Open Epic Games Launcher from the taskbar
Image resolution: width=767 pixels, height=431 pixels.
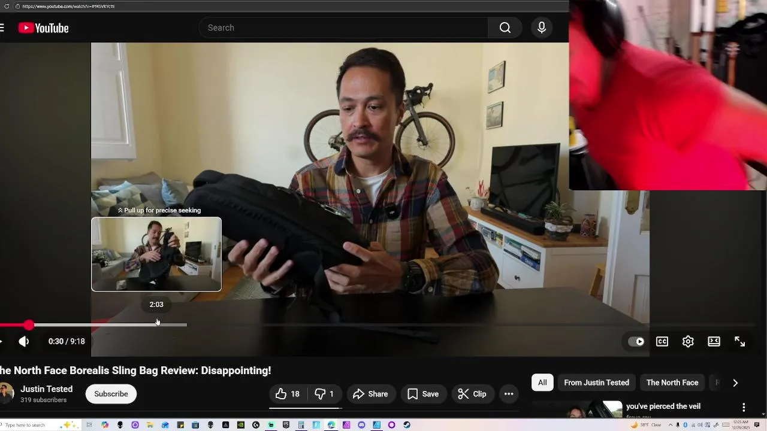point(286,425)
